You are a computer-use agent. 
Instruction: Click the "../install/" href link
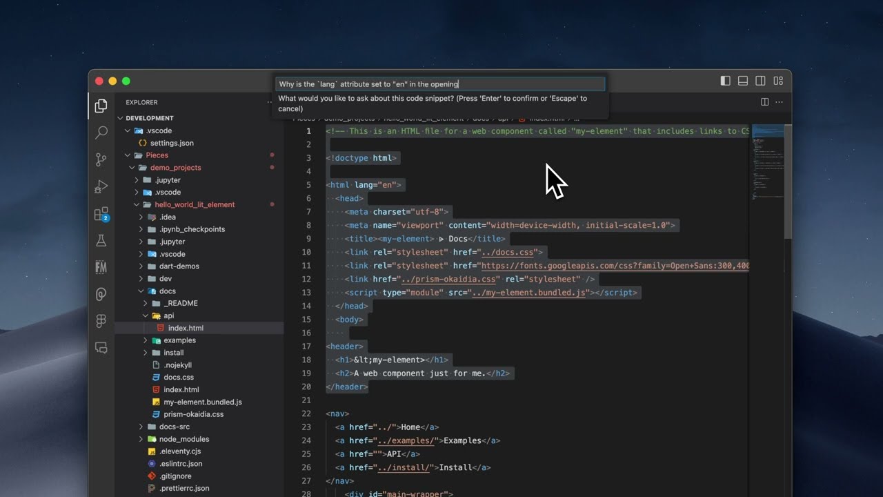tap(404, 467)
